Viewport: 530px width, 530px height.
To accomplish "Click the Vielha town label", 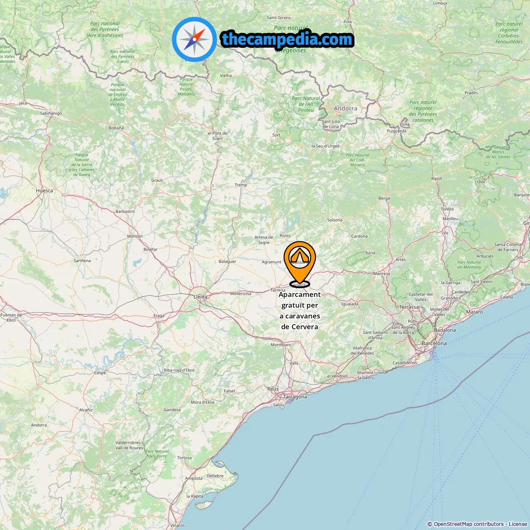I will (226, 75).
